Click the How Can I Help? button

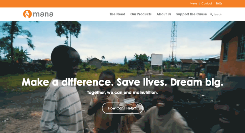point(122,108)
